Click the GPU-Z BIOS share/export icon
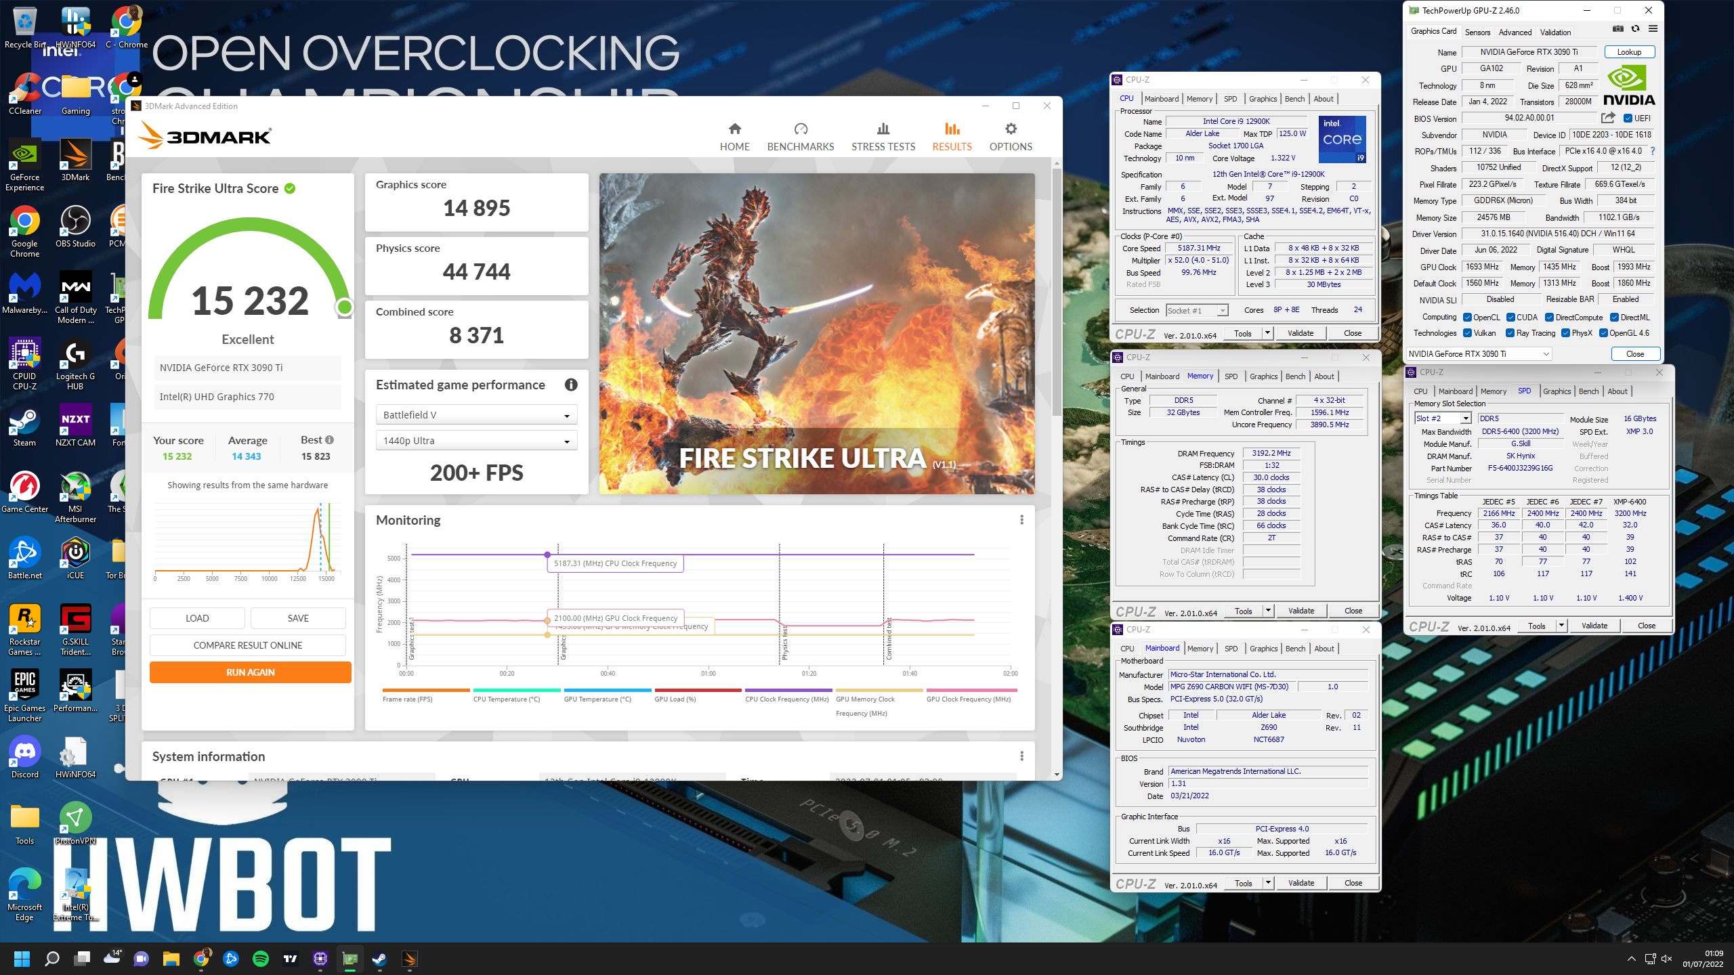This screenshot has width=1734, height=975. click(1608, 117)
